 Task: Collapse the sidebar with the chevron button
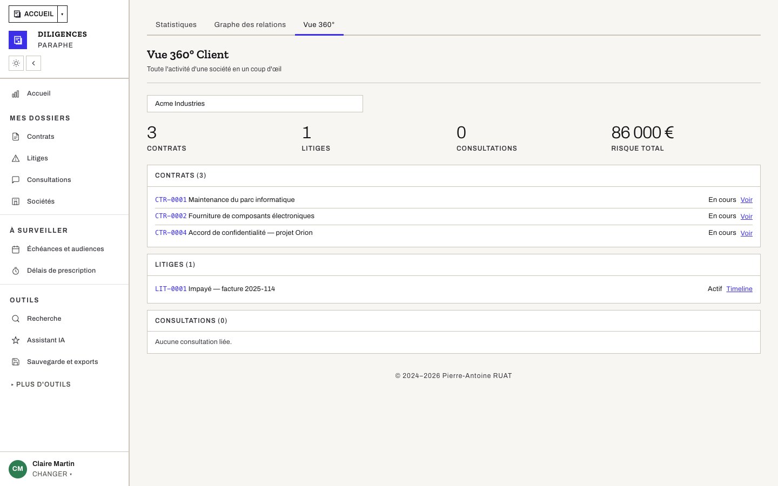click(x=33, y=63)
